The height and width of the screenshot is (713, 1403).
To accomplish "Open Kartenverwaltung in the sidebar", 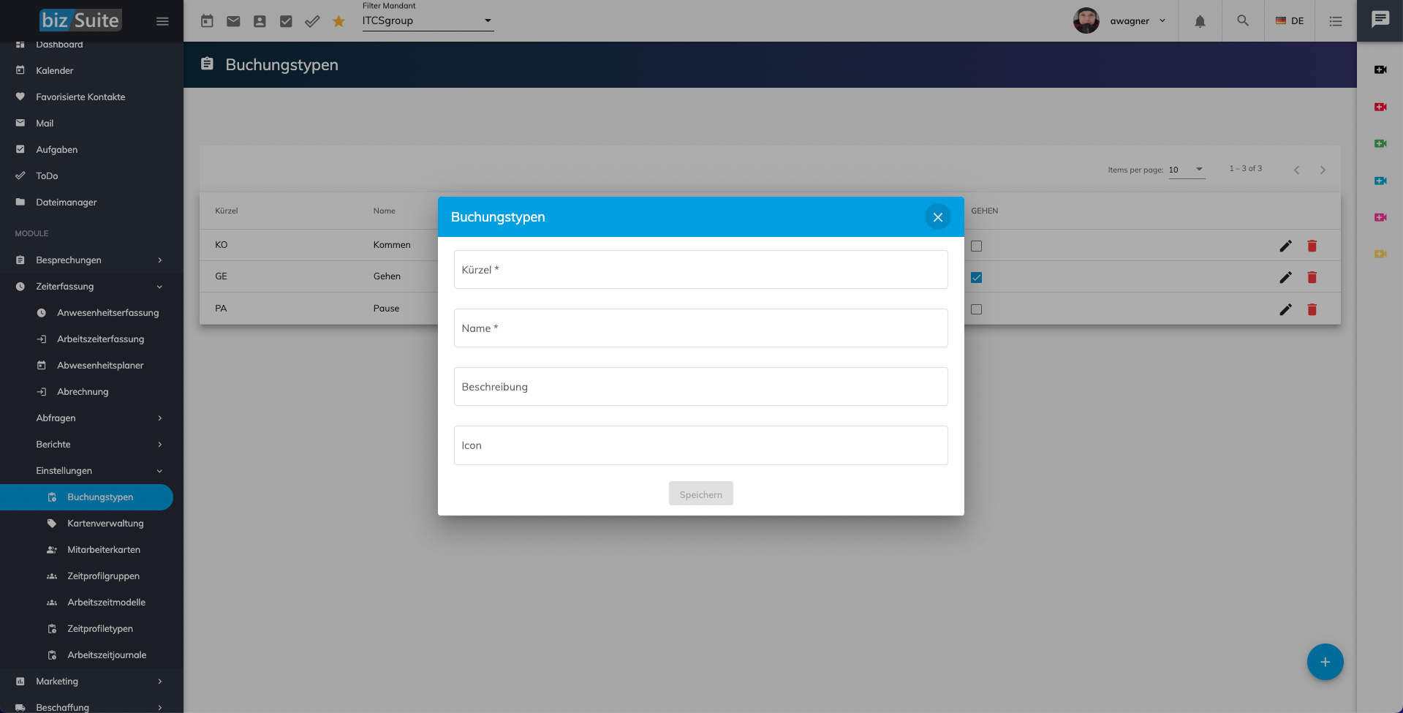I will coord(105,524).
